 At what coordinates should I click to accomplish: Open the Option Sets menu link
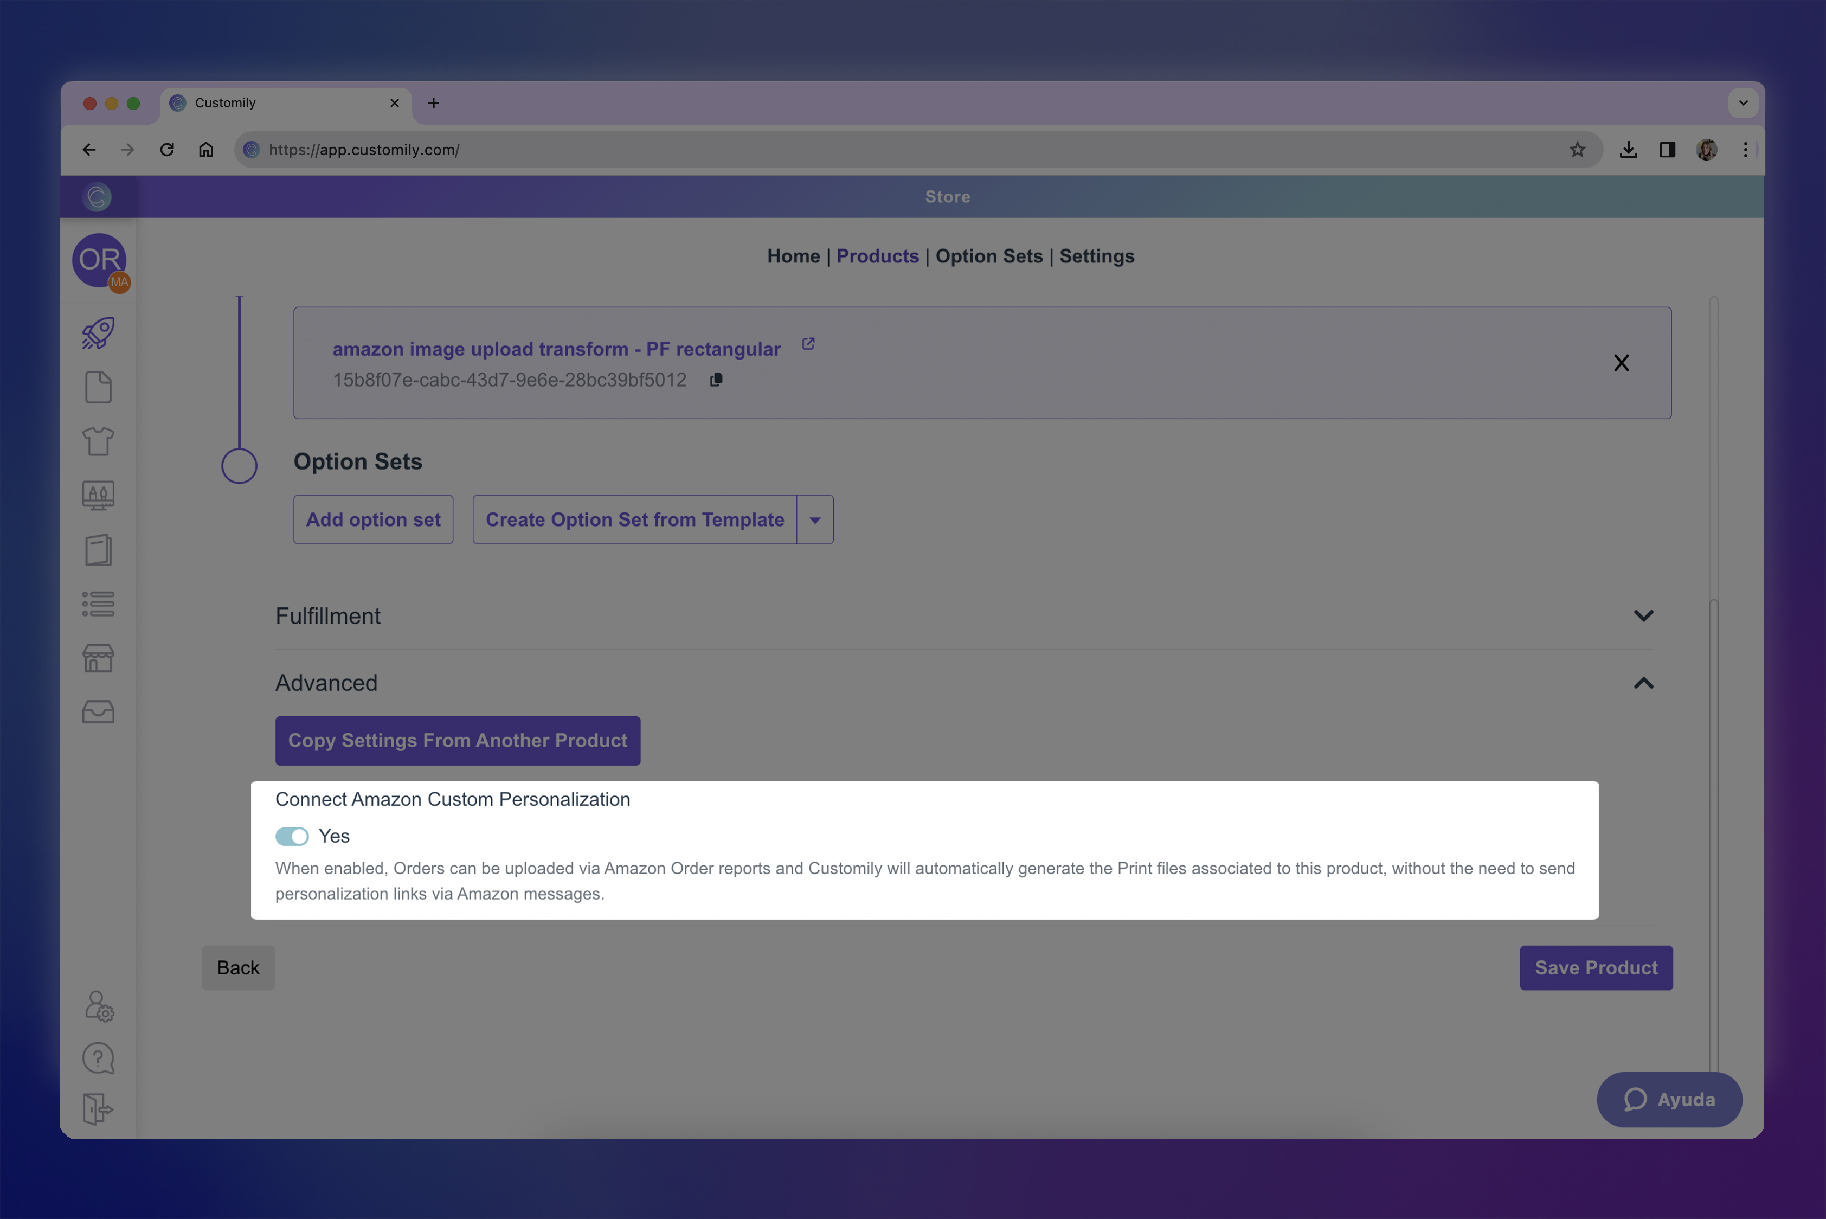pyautogui.click(x=989, y=256)
